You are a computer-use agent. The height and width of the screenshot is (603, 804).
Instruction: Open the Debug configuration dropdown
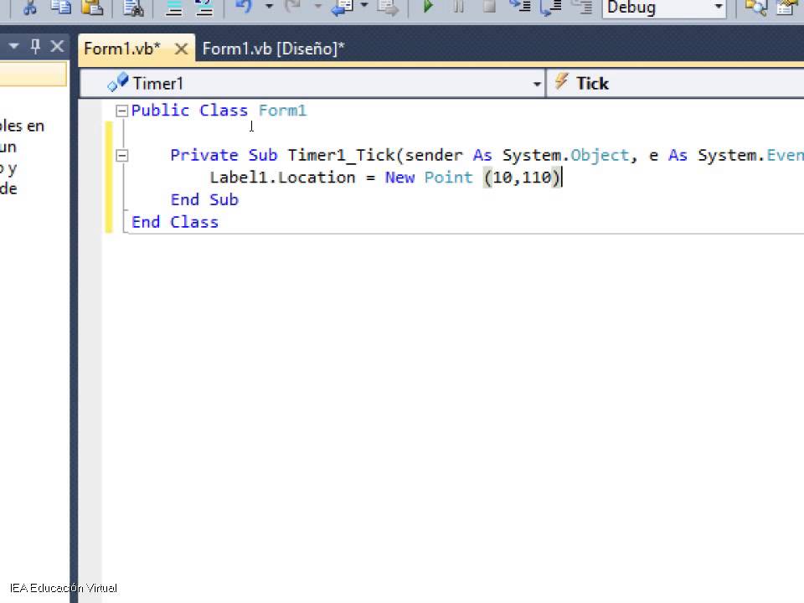664,8
